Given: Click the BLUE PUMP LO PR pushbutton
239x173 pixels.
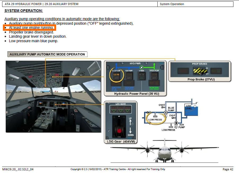Looking at the screenshot, I should click(x=116, y=76).
